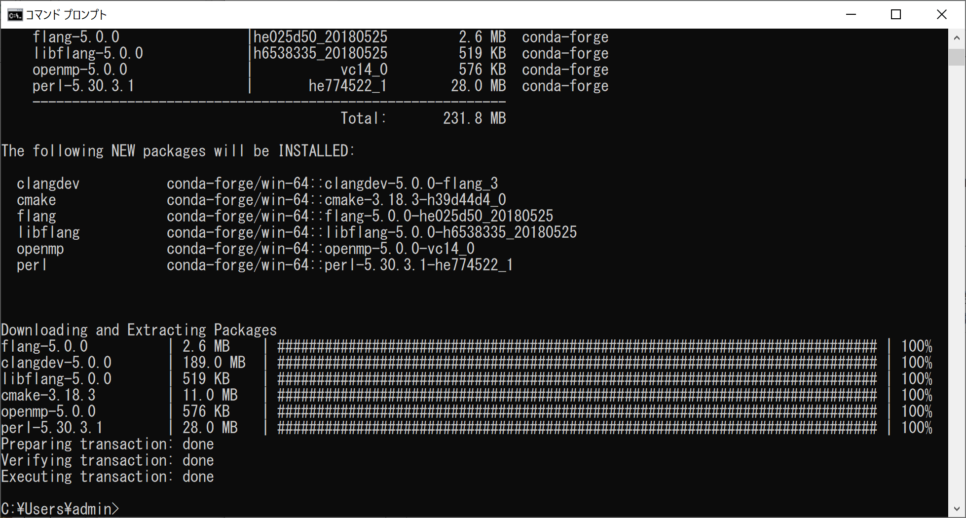966x518 pixels.
Task: Click the "231.8 MB" total size
Action: [x=475, y=118]
